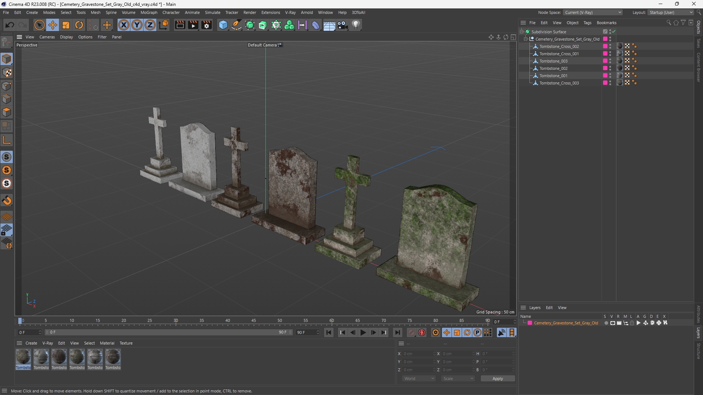Select the Rotate tool

[x=79, y=25]
